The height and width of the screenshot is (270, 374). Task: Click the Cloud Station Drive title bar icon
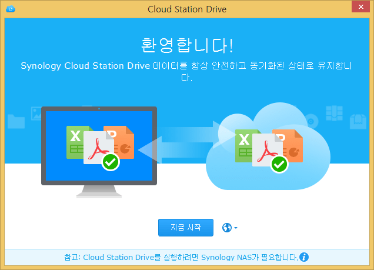point(11,9)
